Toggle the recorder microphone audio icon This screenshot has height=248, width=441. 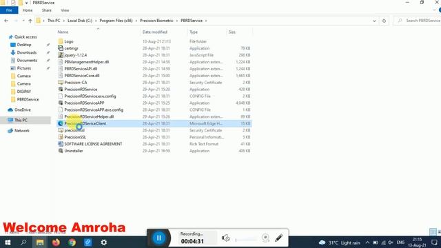(225, 238)
